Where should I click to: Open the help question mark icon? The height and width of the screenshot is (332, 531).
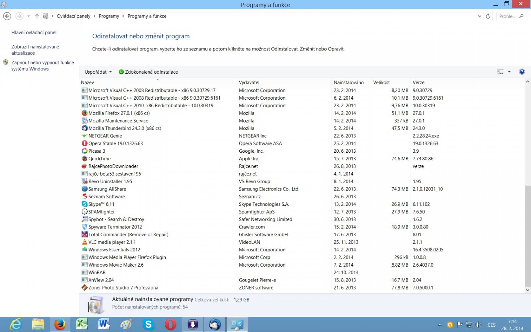point(522,72)
